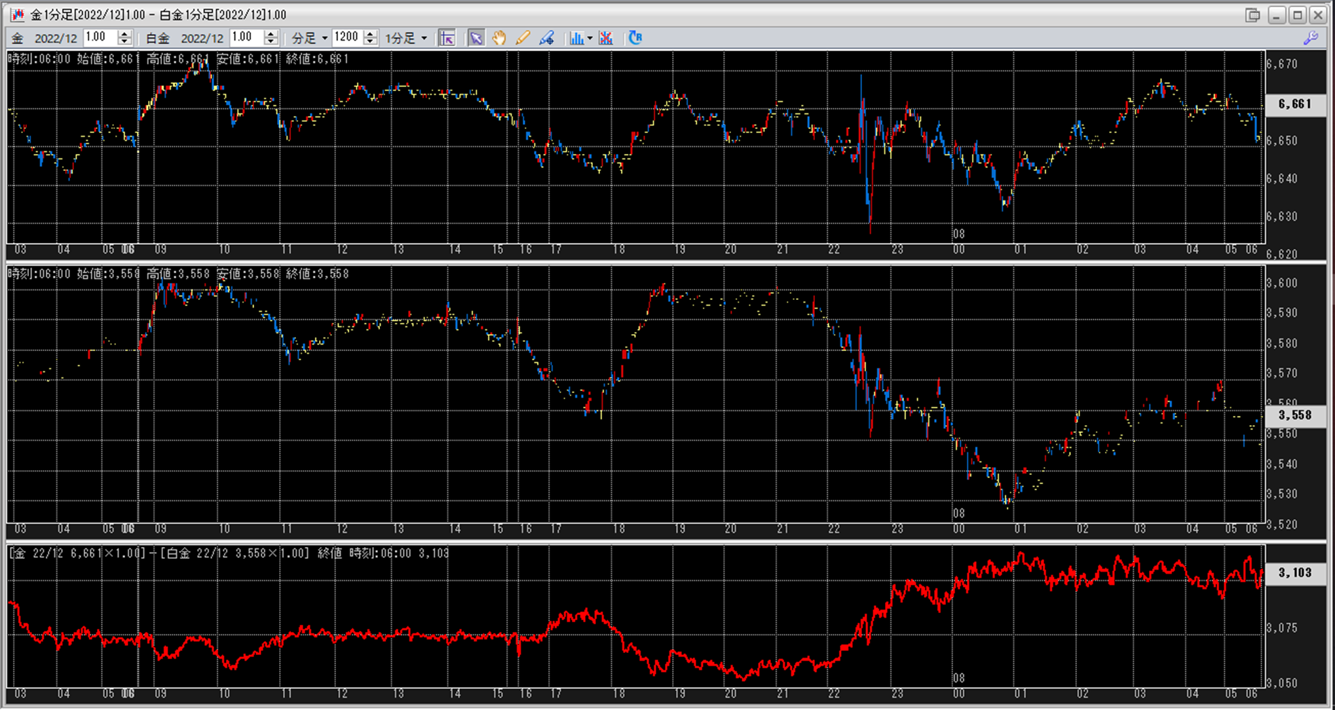Click the 6,661 gold price marker
Viewport: 1335px width, 710px height.
(1294, 104)
